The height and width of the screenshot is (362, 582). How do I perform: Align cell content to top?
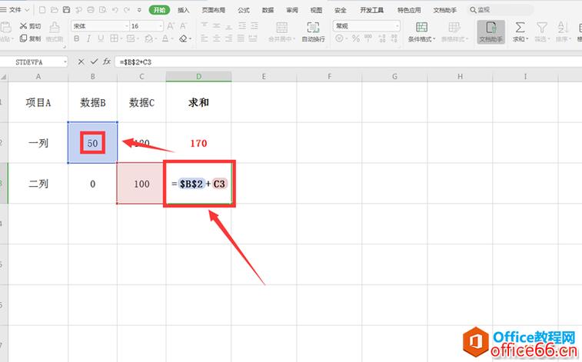(x=205, y=25)
